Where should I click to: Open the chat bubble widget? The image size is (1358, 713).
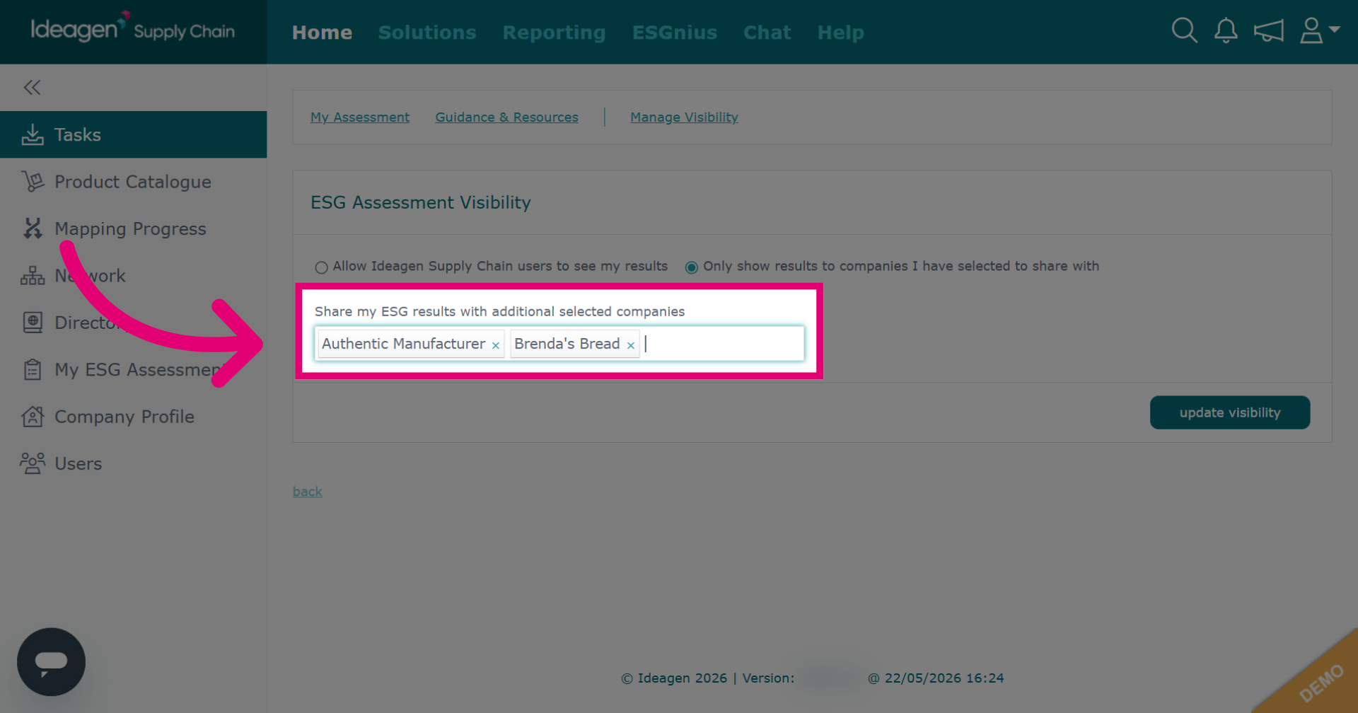tap(51, 662)
